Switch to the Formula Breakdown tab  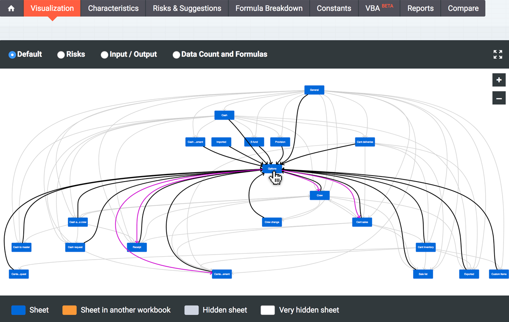pyautogui.click(x=269, y=8)
